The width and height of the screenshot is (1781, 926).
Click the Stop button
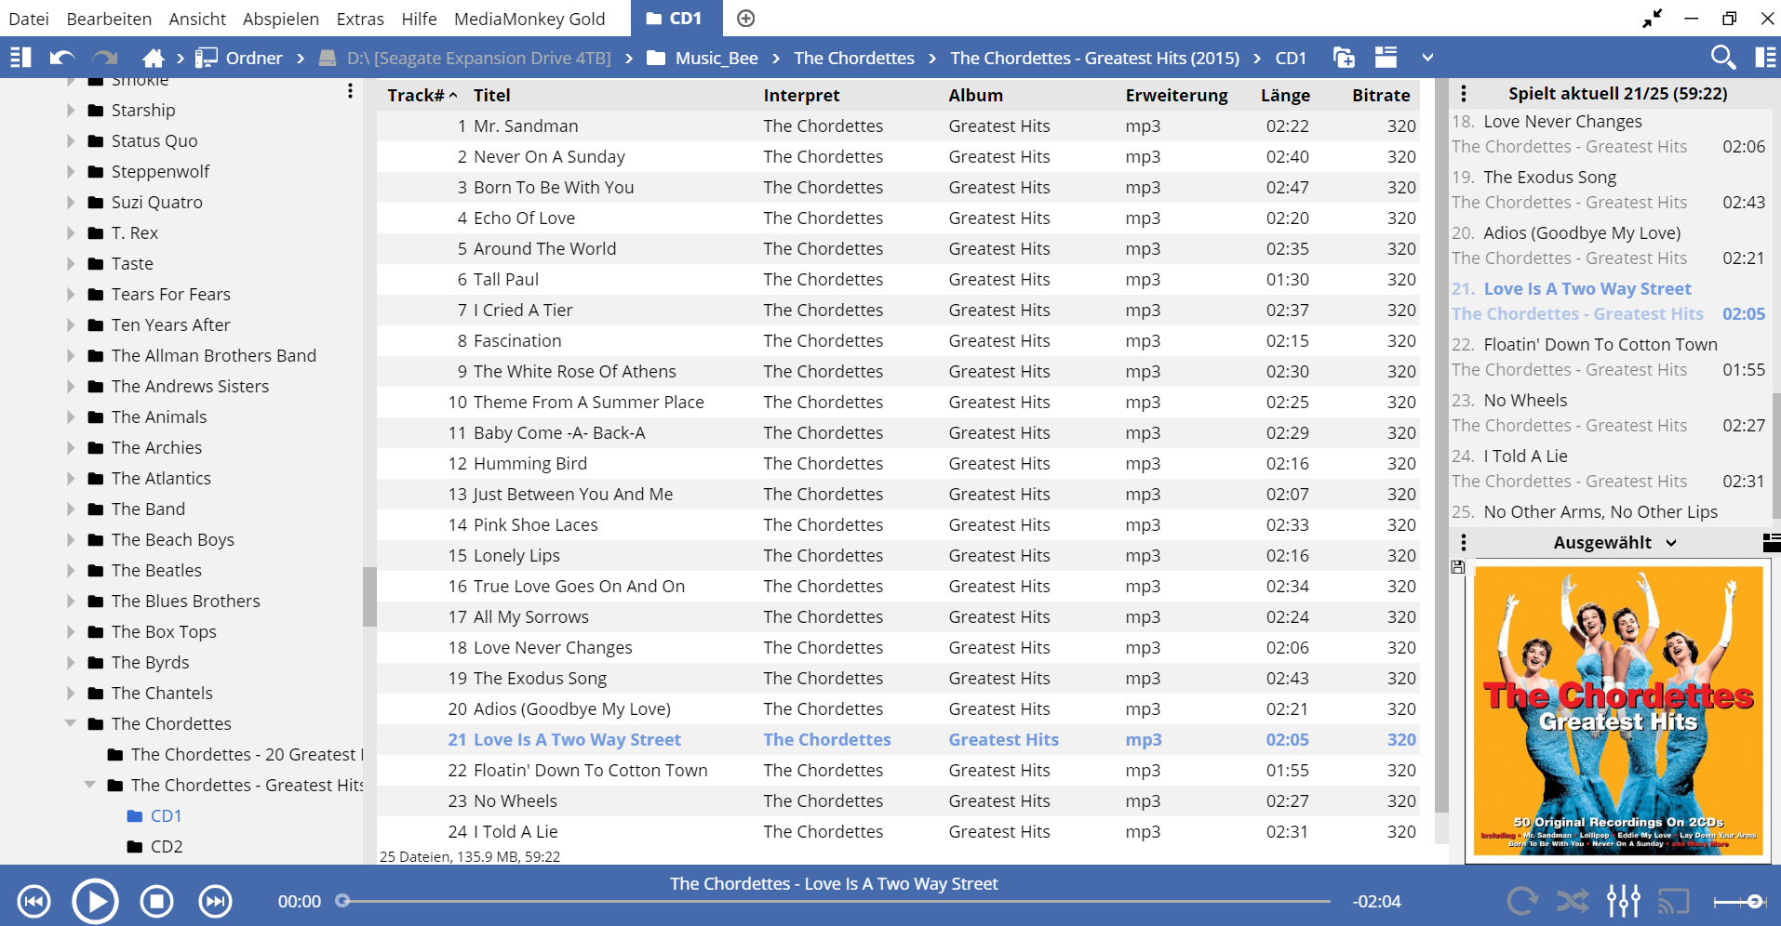[x=157, y=901]
